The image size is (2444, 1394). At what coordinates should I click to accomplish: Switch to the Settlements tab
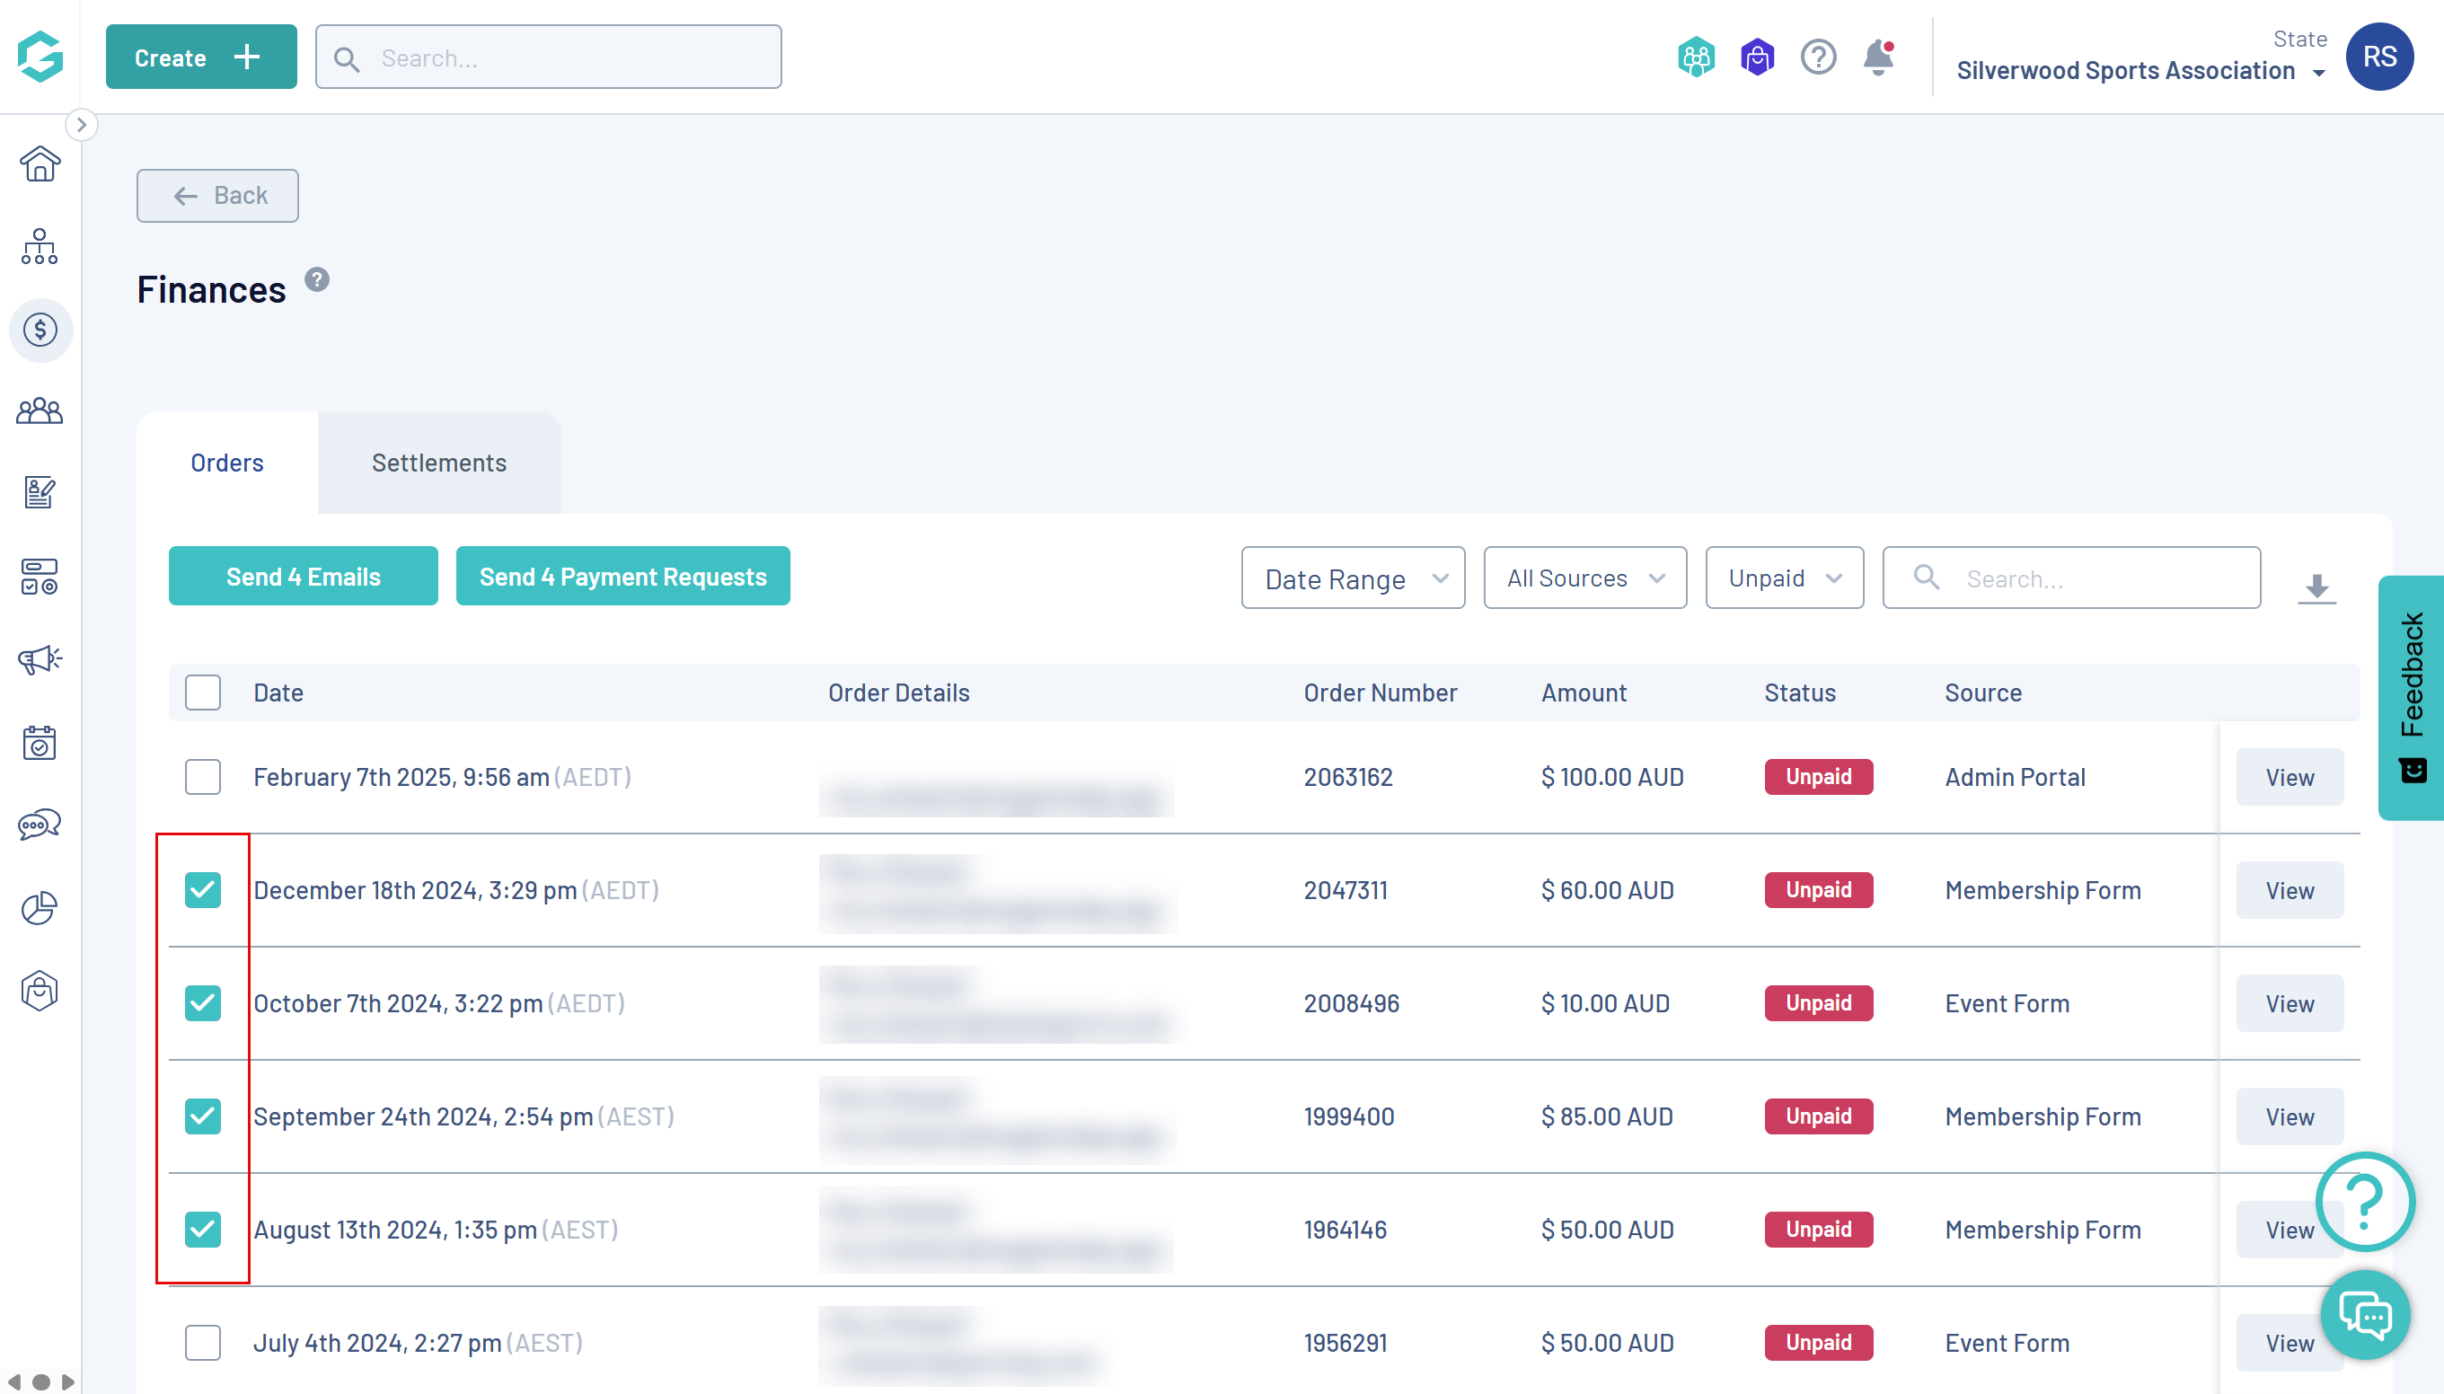click(x=438, y=463)
